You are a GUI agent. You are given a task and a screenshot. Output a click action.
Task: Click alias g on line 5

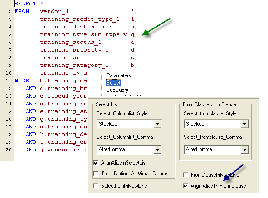tap(132, 35)
